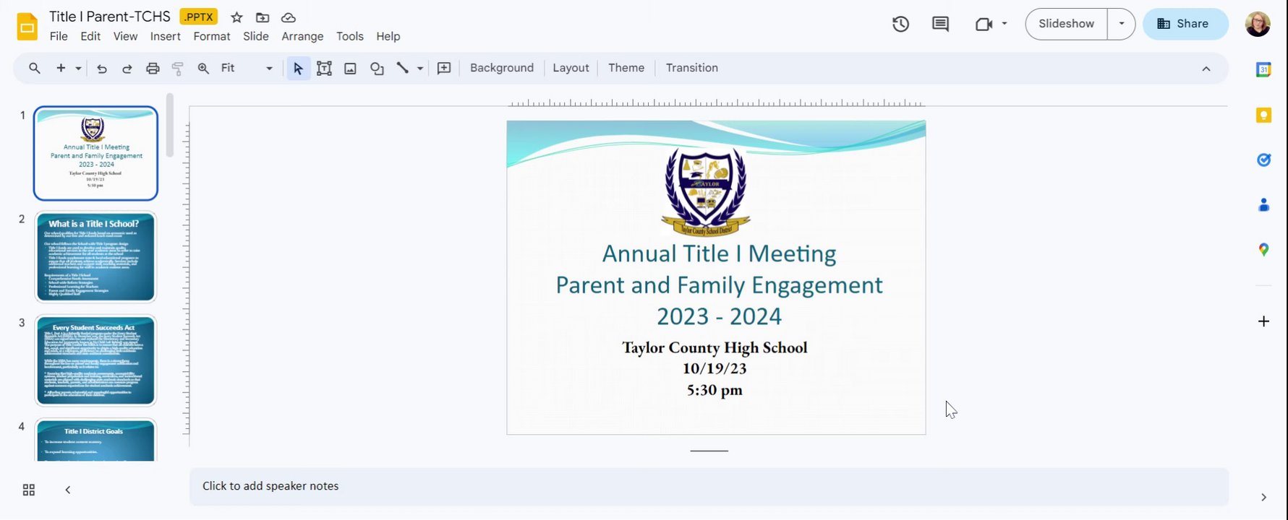Screen dimensions: 1288x520
Task: Open Google Keep side panel
Action: coord(1263,116)
